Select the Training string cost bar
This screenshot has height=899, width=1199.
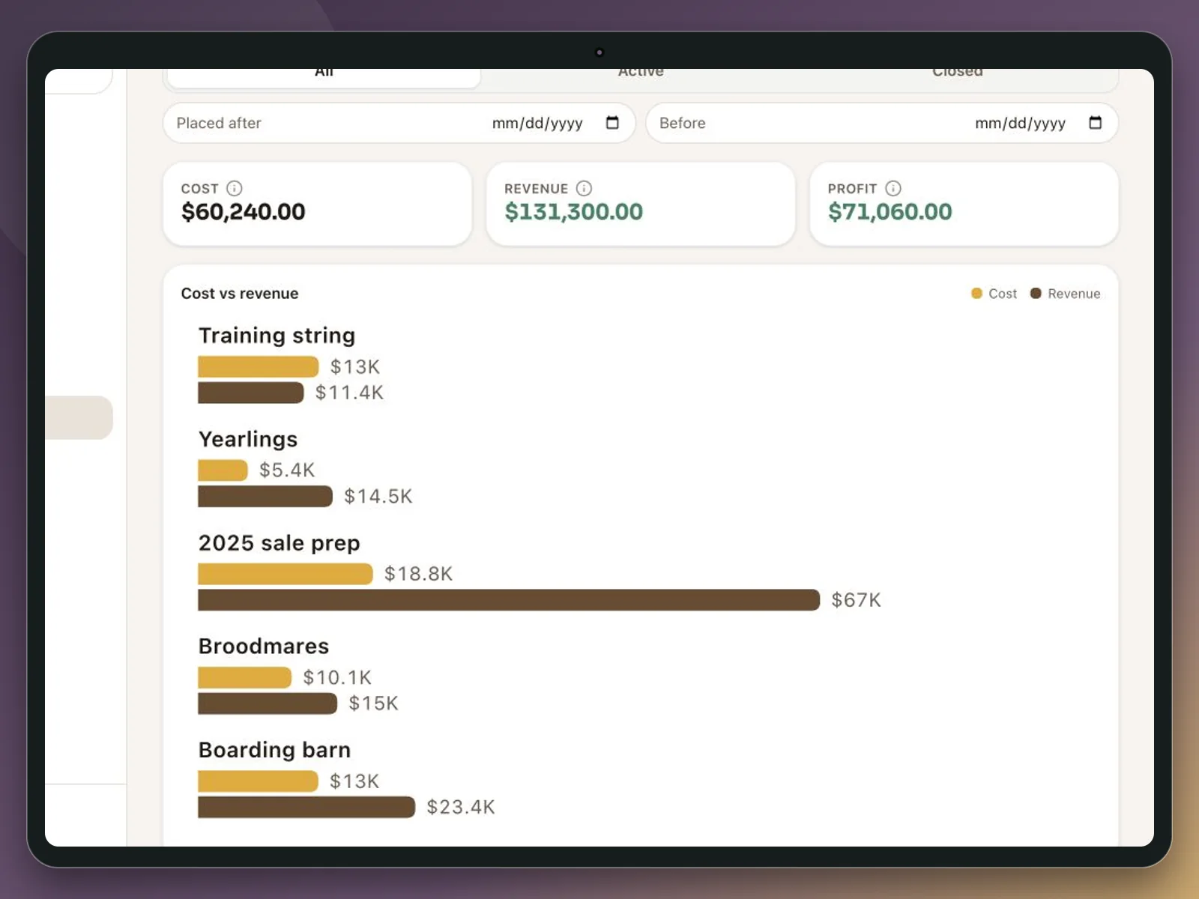[259, 366]
